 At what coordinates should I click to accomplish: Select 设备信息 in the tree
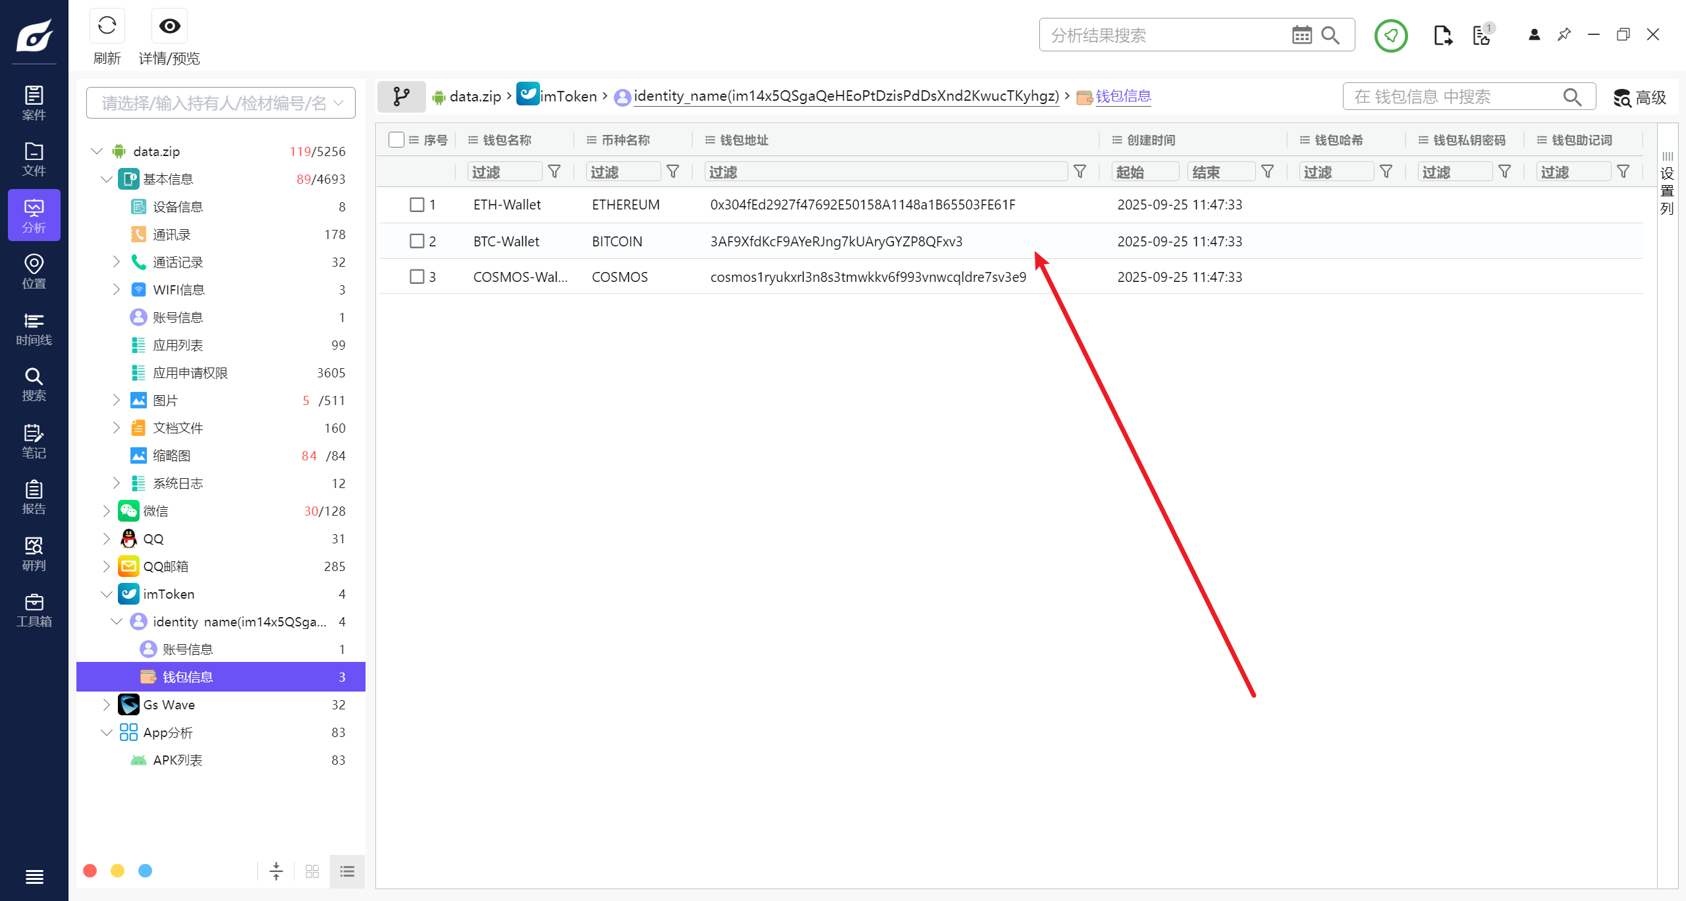point(178,207)
